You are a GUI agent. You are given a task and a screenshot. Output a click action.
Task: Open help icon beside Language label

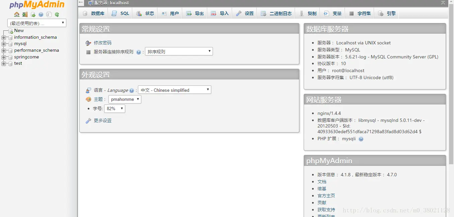pyautogui.click(x=132, y=90)
